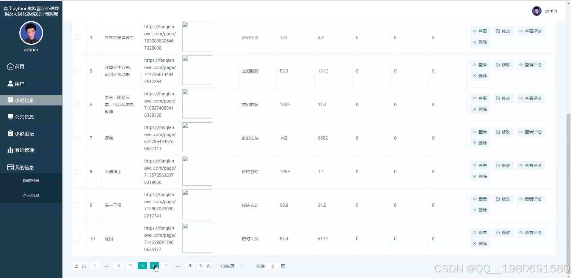This screenshot has height=278, width=571.
Task: Go to page 4 in pagination
Action: point(131,266)
